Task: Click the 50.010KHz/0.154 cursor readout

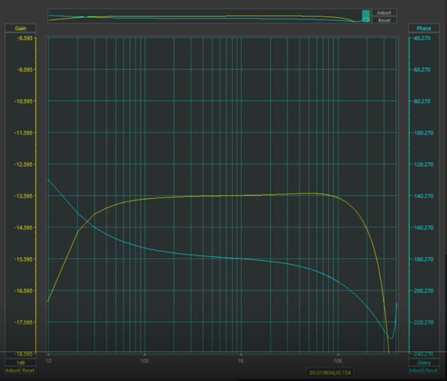Action: (330, 373)
